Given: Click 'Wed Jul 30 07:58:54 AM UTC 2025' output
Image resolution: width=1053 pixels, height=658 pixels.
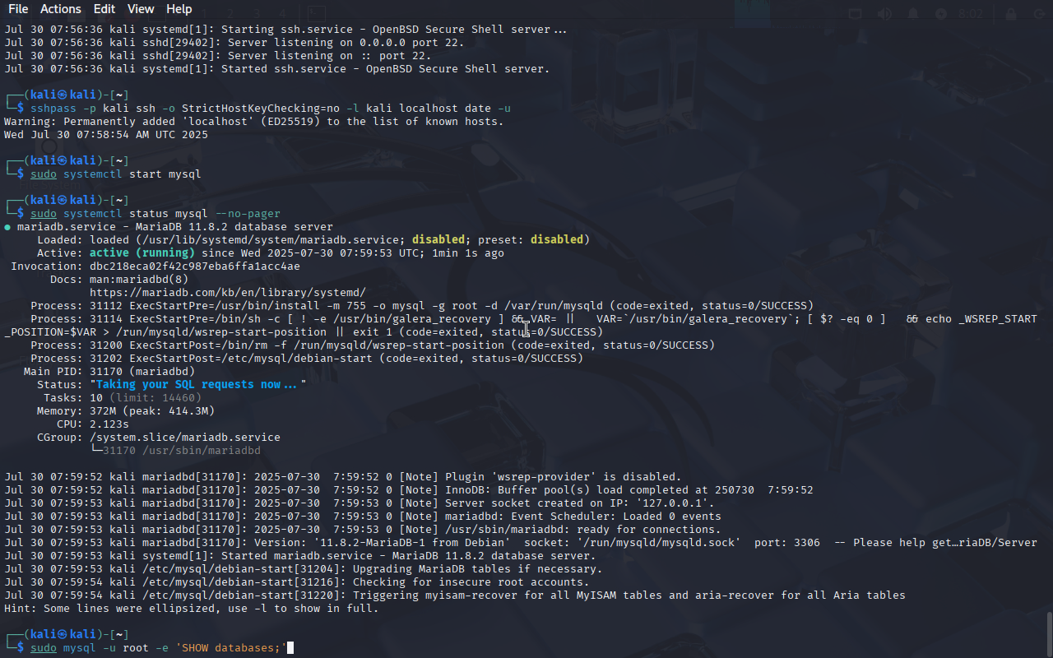Looking at the screenshot, I should coord(106,135).
